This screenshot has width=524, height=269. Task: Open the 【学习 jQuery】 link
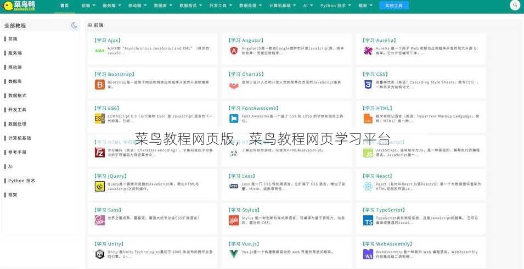click(111, 176)
